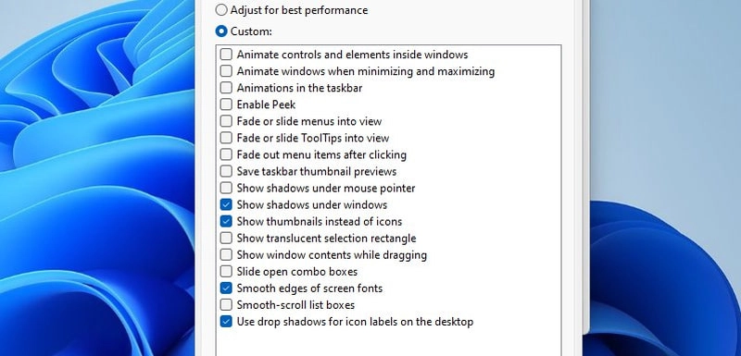Select the Custom radio button
This screenshot has height=356, width=741.
click(221, 31)
